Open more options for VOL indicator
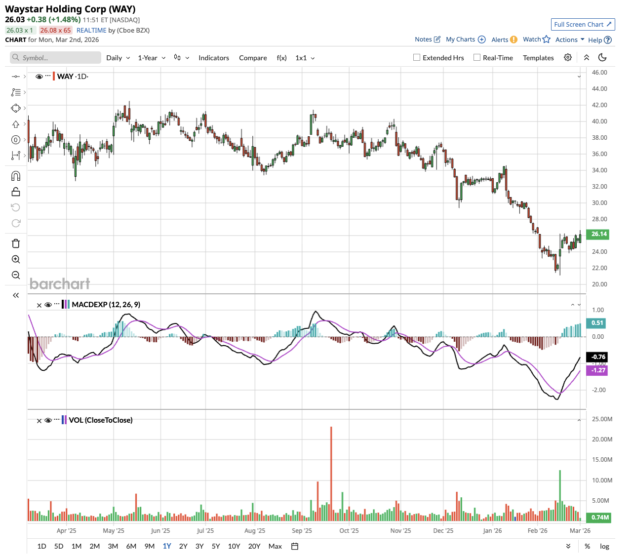633x559 pixels. pos(57,420)
